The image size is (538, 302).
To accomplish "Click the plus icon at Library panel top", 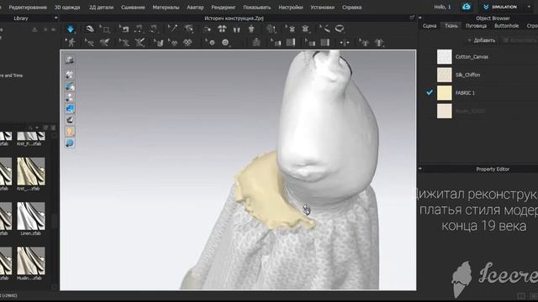I will pyautogui.click(x=45, y=30).
